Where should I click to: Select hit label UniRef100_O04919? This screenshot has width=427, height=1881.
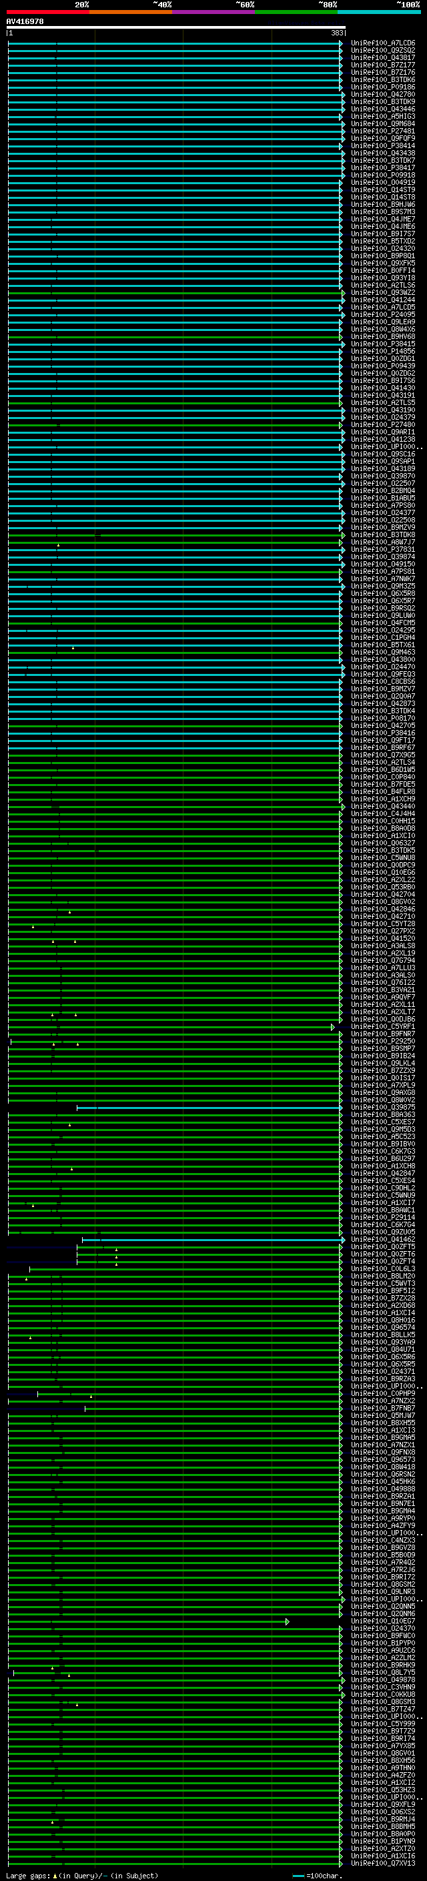point(382,183)
